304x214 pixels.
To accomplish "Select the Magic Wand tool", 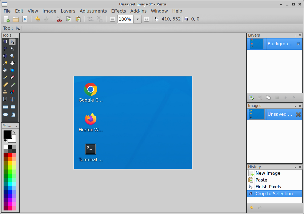I will (5, 63).
